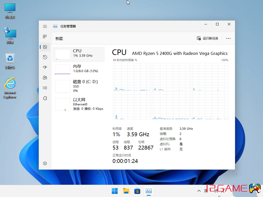Open the Details page list icon
Viewport: 263px width, 197px height.
(x=45, y=88)
